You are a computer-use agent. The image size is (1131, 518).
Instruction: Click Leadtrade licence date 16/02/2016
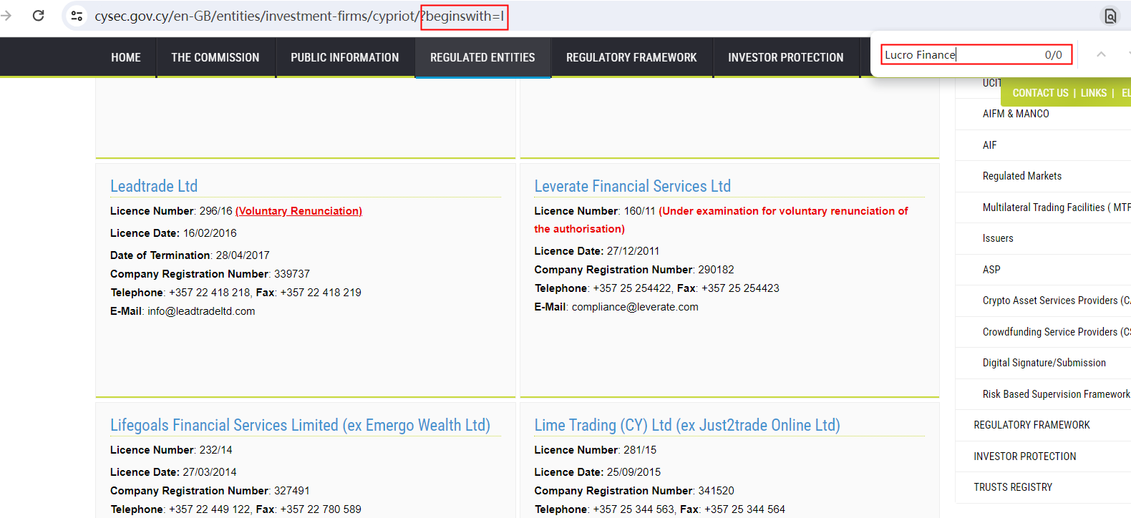click(x=210, y=233)
